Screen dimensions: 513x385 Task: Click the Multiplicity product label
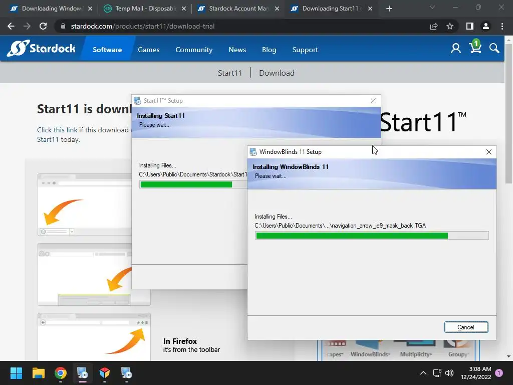click(416, 354)
